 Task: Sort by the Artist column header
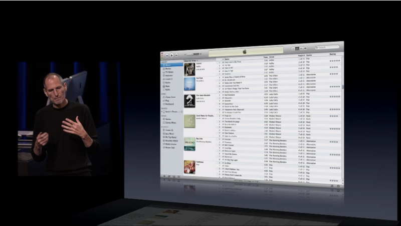[272, 57]
